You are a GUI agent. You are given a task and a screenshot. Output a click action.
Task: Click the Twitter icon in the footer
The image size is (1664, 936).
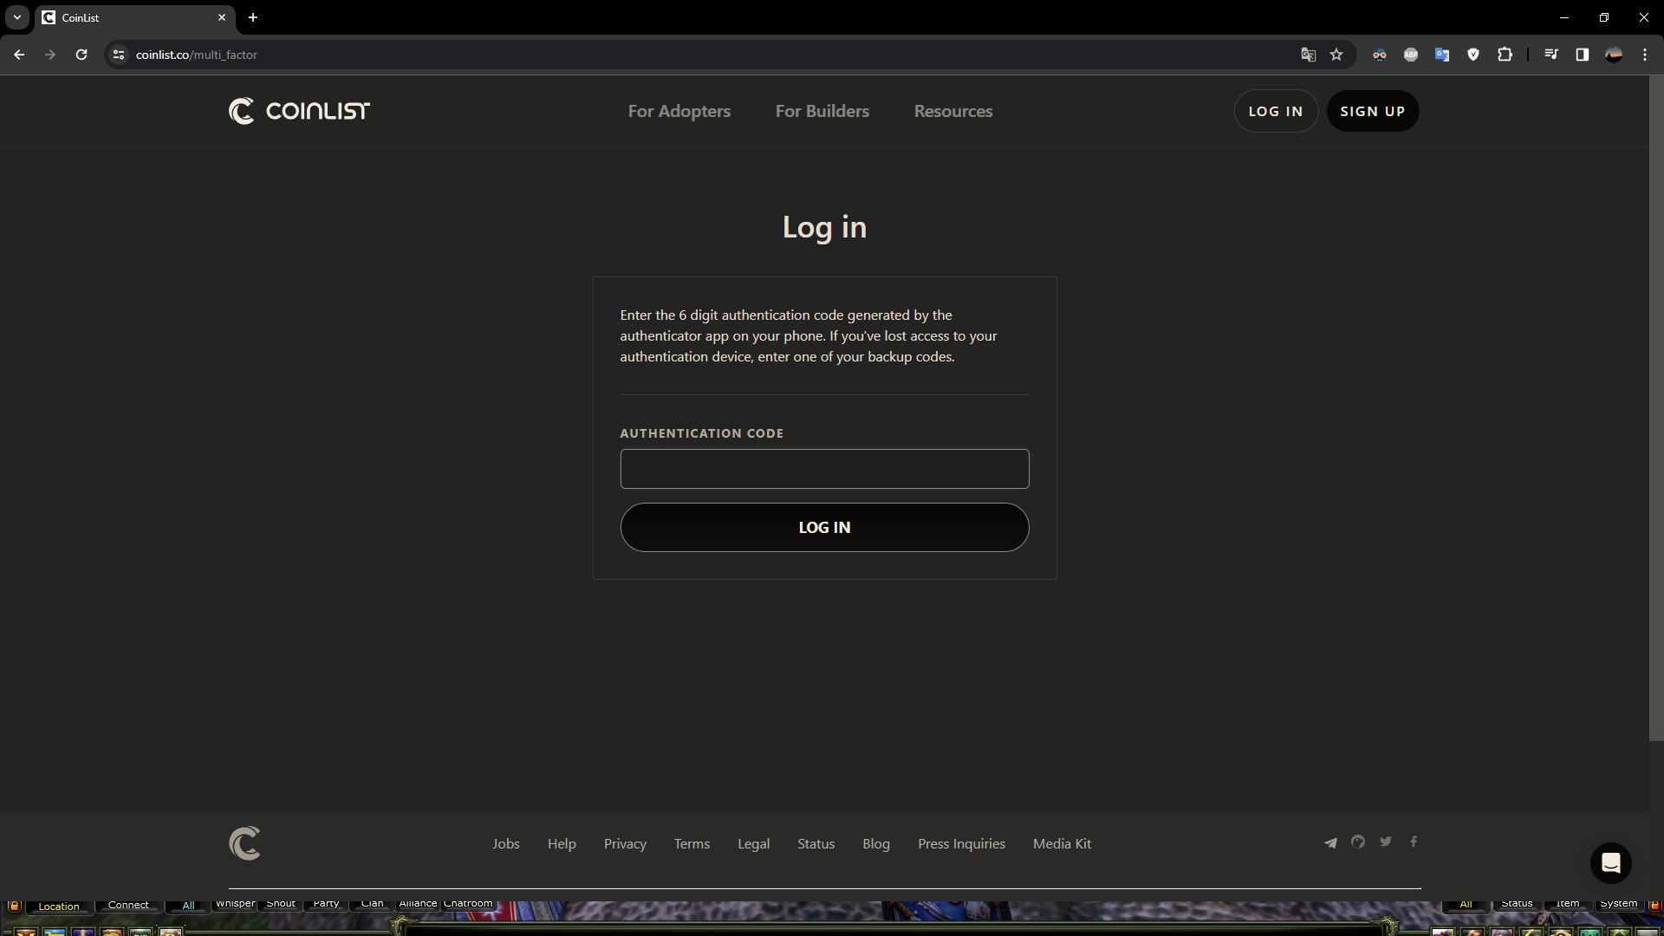tap(1386, 842)
